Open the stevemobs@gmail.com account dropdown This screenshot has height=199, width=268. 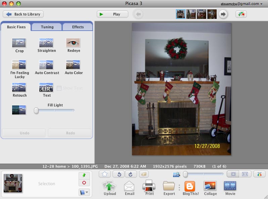coord(241,4)
